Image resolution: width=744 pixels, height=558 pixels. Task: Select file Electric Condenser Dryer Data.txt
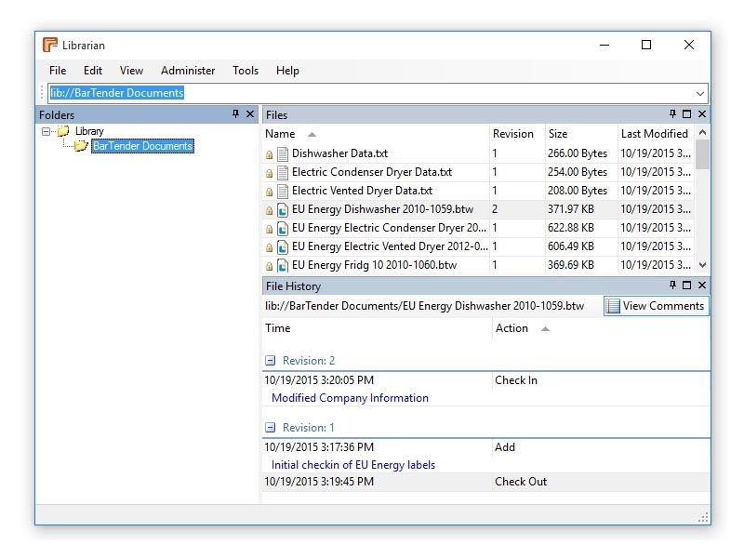(x=371, y=172)
